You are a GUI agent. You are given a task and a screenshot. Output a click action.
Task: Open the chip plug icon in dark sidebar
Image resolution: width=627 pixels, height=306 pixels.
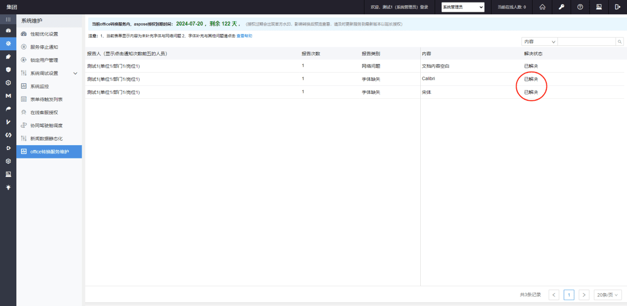8,148
